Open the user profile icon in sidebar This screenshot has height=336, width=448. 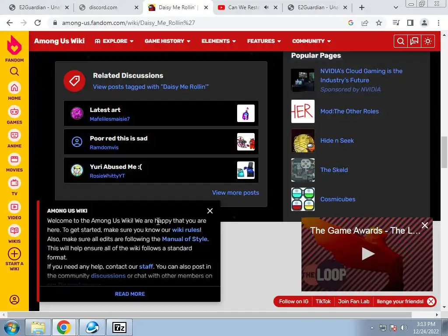(14, 299)
